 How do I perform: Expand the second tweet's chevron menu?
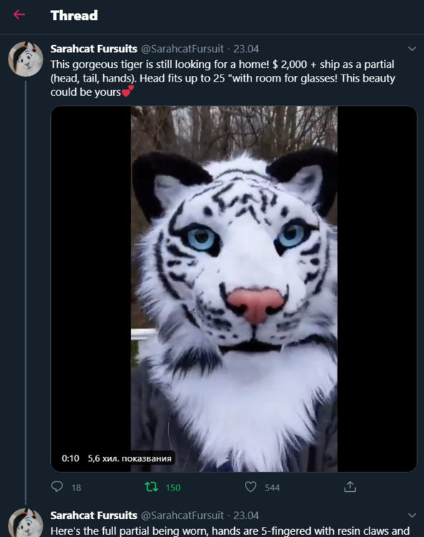pos(412,516)
